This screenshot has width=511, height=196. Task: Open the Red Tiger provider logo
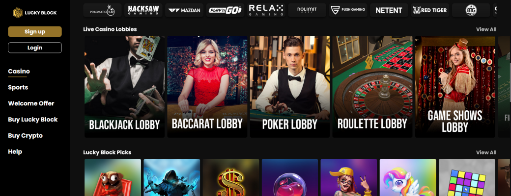(x=430, y=10)
